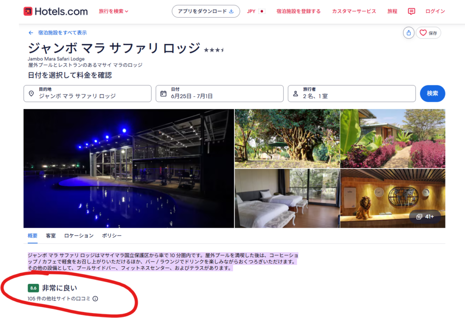The image size is (465, 318).
Task: Click the 目的地 destination field
Action: [x=88, y=94]
